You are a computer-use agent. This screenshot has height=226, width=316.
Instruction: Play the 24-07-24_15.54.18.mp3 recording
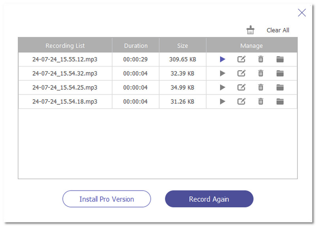click(x=223, y=102)
